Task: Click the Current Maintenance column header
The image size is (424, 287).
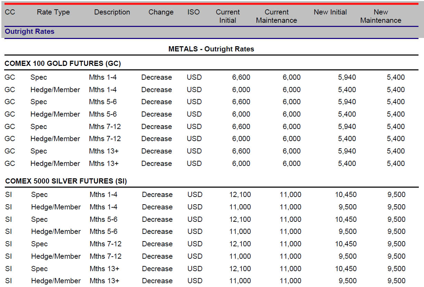Action: (277, 16)
